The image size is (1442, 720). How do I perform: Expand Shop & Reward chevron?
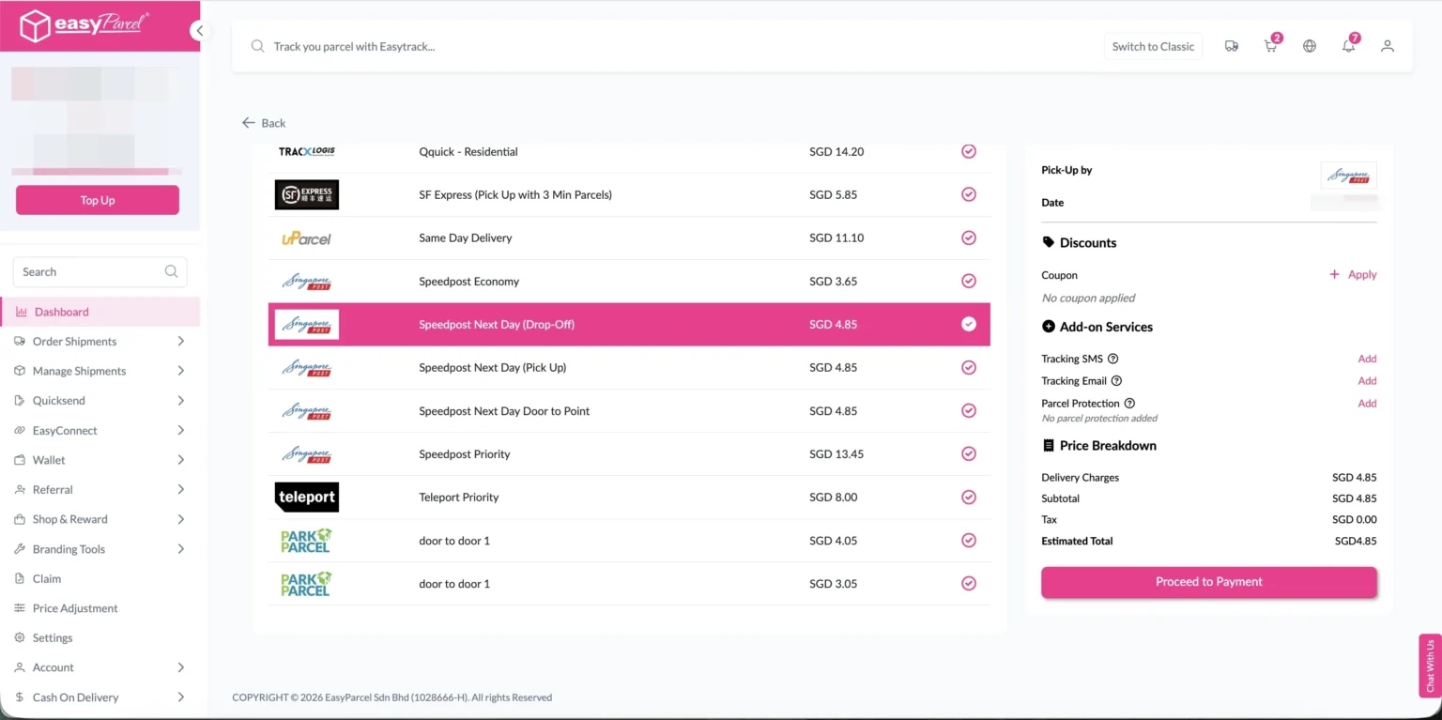[x=181, y=519]
